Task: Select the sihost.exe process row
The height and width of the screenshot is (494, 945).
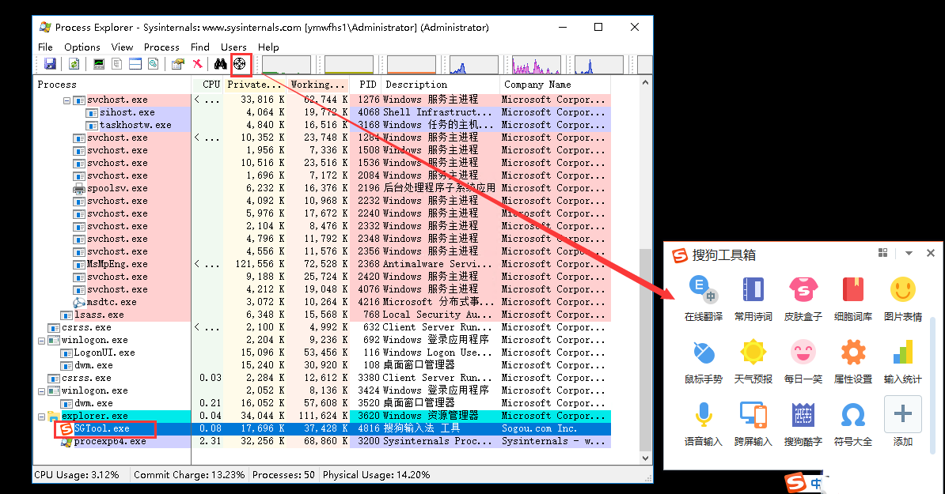Action: [322, 112]
